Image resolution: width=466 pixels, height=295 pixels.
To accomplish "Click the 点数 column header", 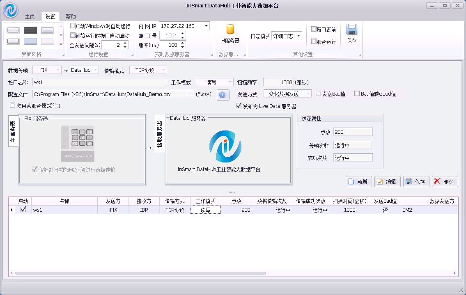I will [x=236, y=201].
